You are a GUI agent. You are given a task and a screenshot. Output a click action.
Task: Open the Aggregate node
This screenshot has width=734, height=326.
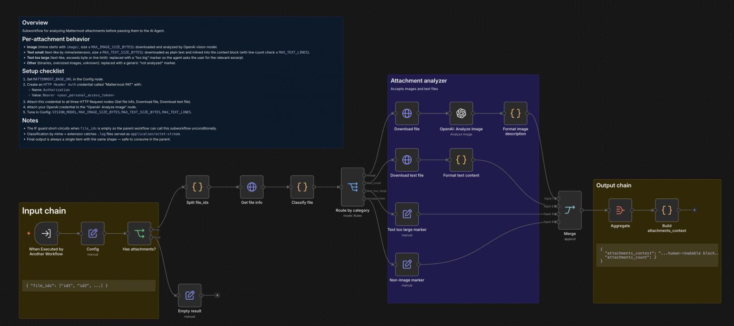[x=620, y=210]
